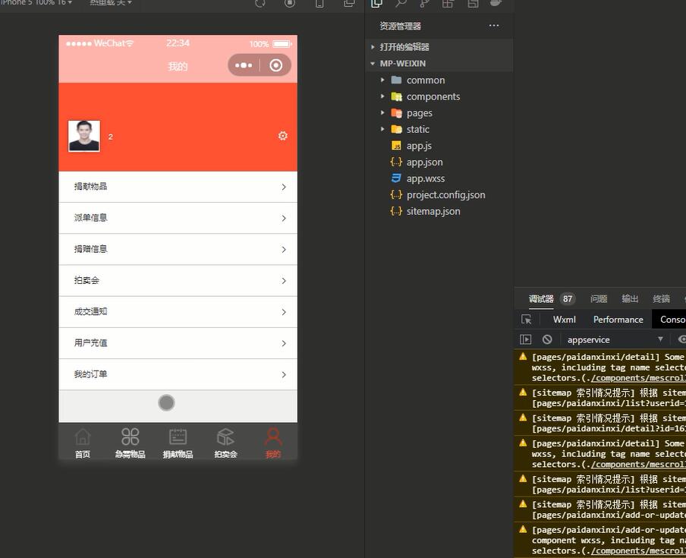Expand the pages folder in the file tree

click(421, 112)
